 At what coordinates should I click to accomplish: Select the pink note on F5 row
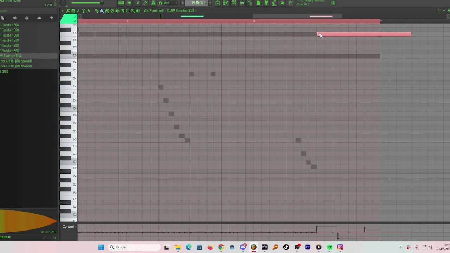click(364, 34)
